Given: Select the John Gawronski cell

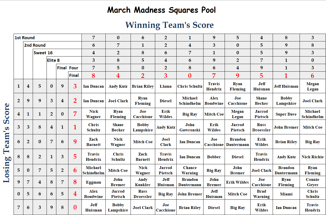Looking at the screenshot, I should tap(190, 127).
